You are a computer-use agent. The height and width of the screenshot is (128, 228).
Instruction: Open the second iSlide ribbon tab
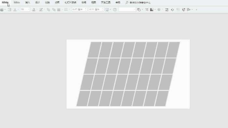(17, 3)
